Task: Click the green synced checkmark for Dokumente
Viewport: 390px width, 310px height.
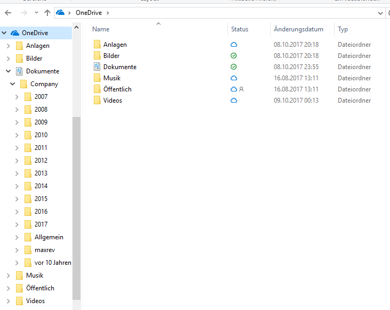Action: point(233,67)
